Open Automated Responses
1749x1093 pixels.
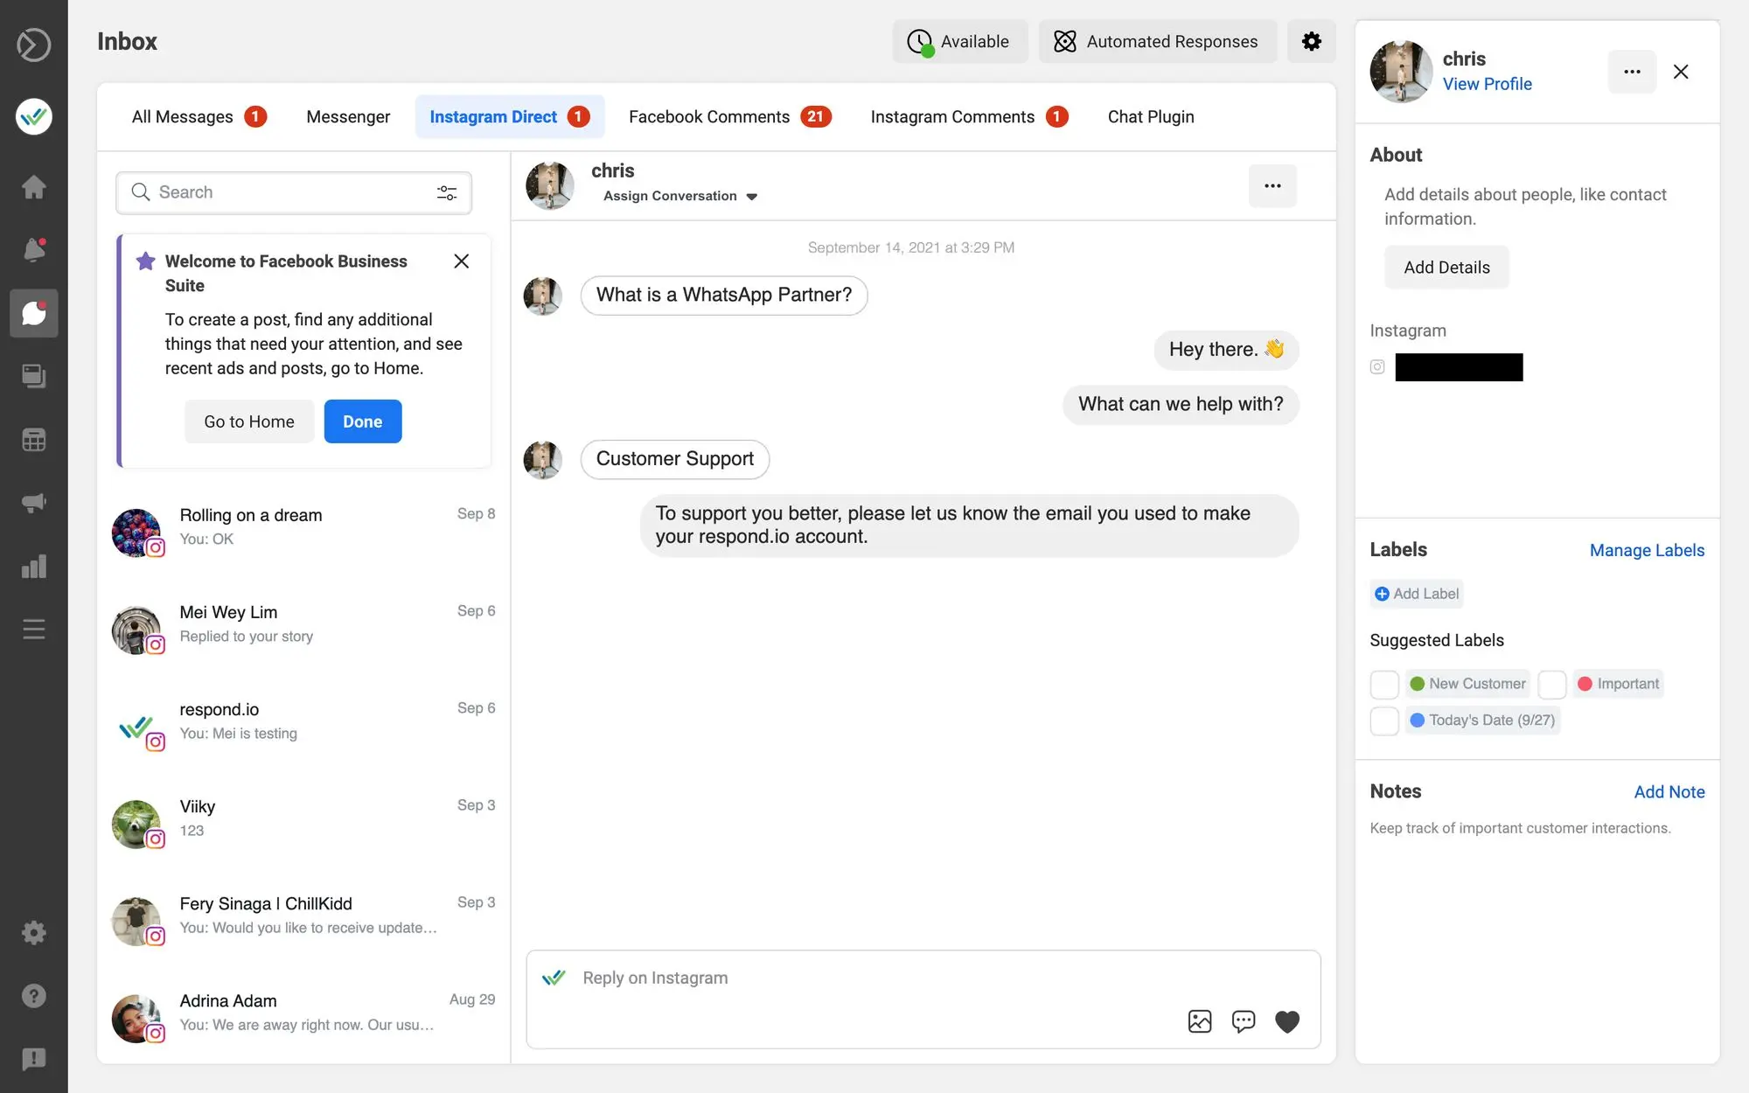click(1157, 41)
